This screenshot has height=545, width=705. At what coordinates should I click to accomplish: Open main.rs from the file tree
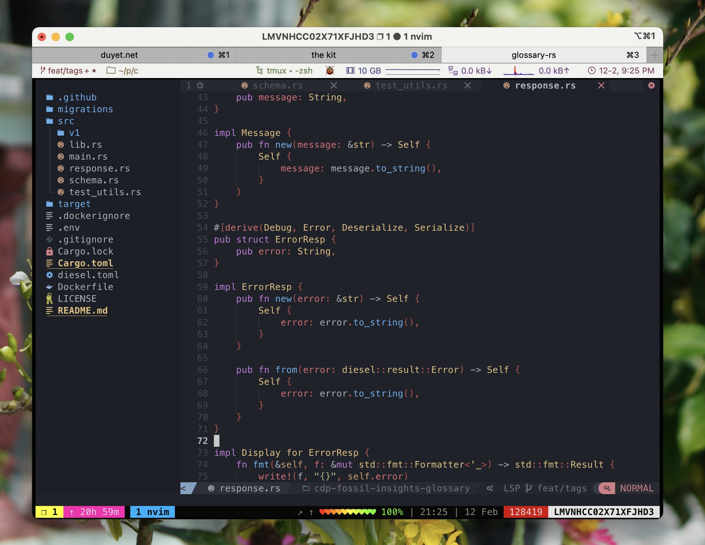[x=88, y=156]
